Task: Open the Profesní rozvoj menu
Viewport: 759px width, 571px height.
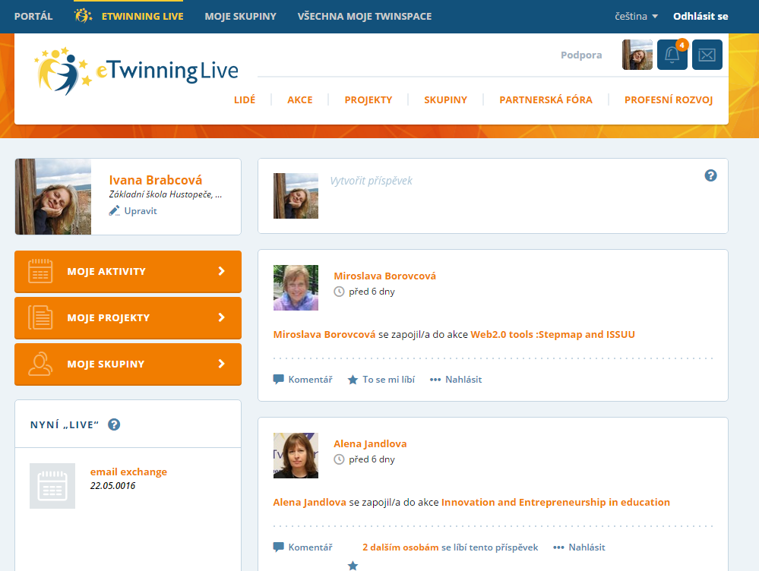Action: tap(669, 99)
